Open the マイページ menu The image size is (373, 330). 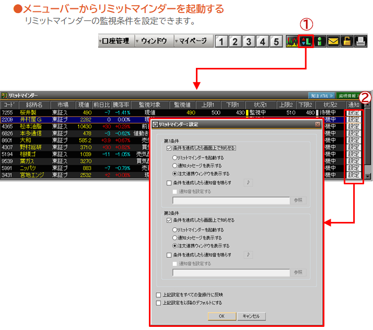point(193,41)
